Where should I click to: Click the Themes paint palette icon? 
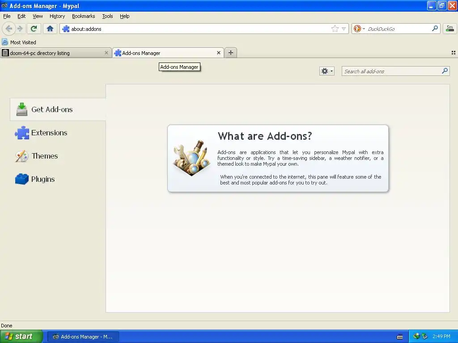coord(22,156)
